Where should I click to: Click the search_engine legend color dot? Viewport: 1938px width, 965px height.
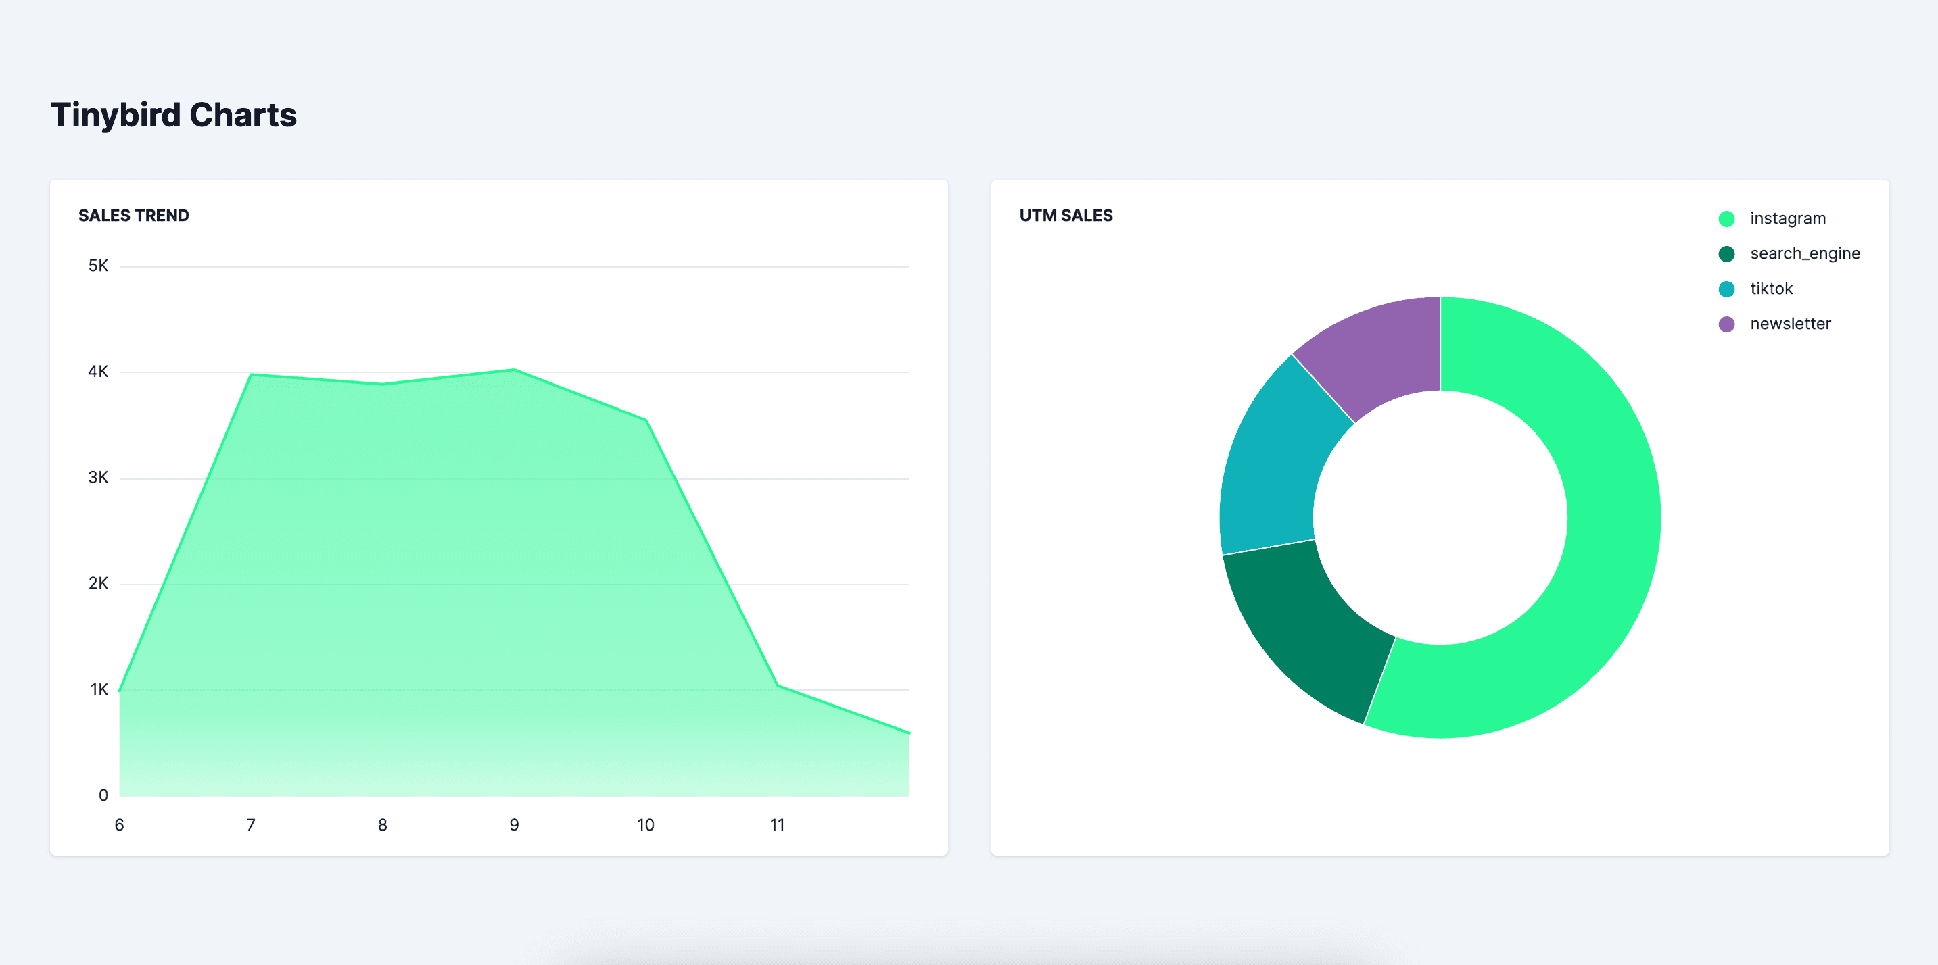tap(1726, 254)
